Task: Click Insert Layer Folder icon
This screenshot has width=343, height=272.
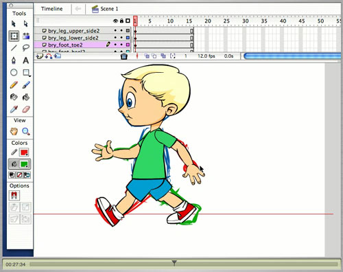Action: tap(58, 56)
